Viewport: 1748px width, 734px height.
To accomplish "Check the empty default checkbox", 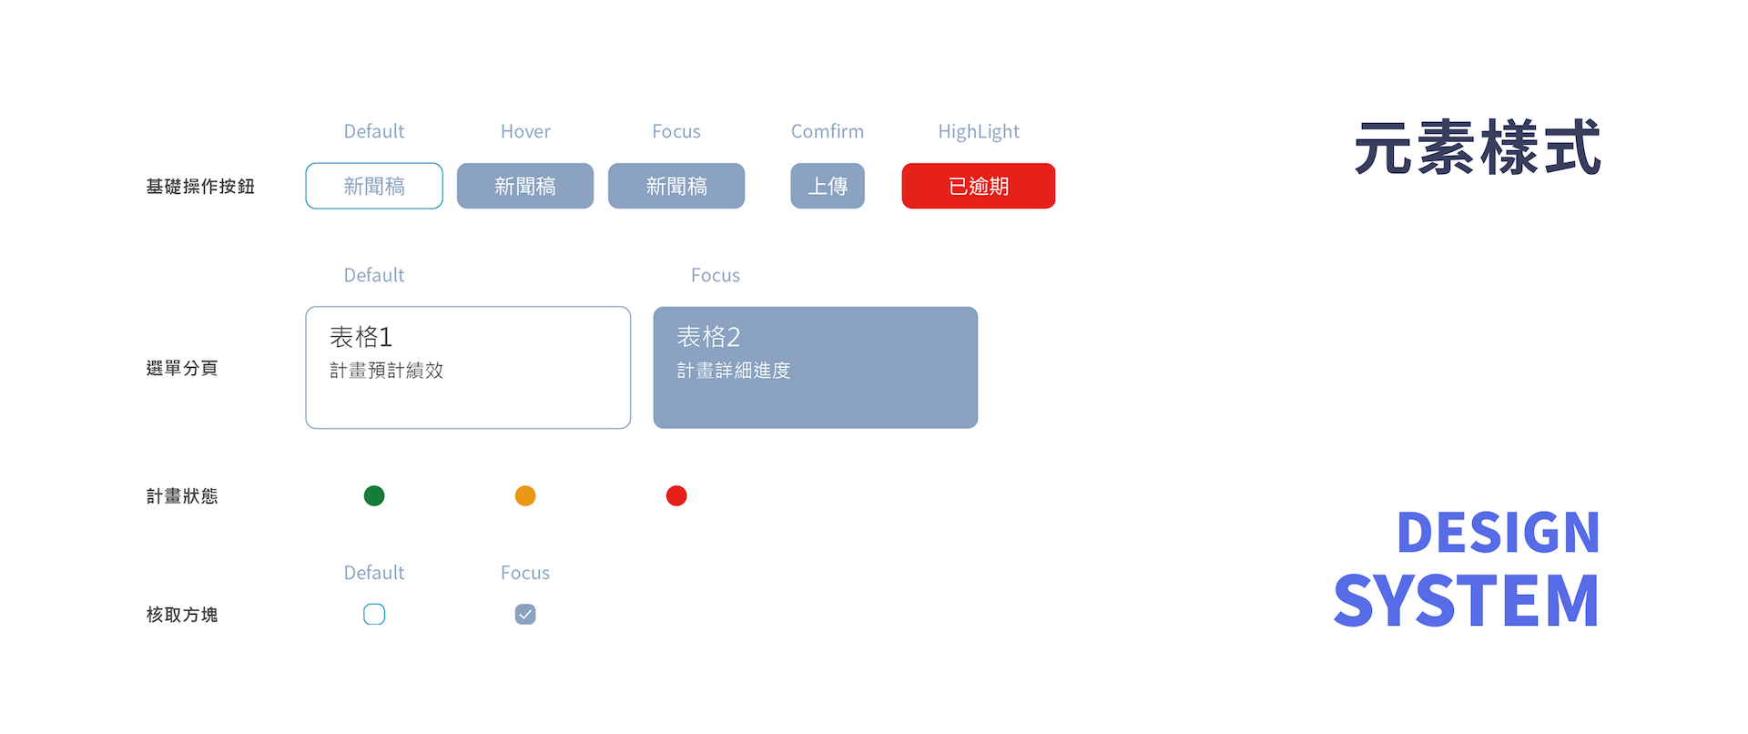I will (374, 614).
